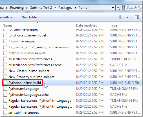Select Python.sublime-build file icon
Viewport: 143px width, 117px height.
[x=5, y=83]
